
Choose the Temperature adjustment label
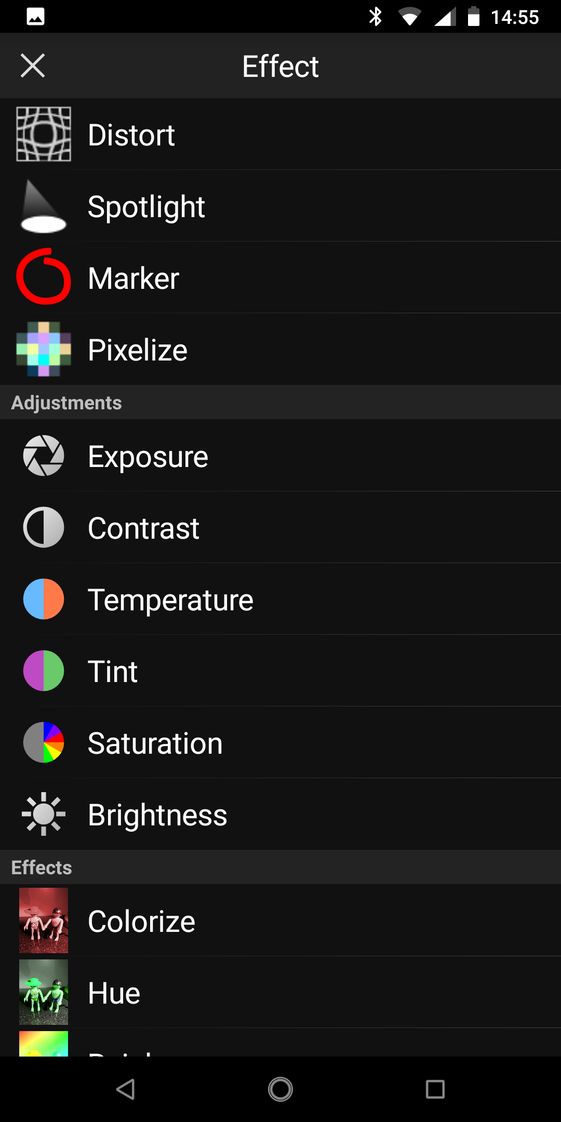point(170,600)
